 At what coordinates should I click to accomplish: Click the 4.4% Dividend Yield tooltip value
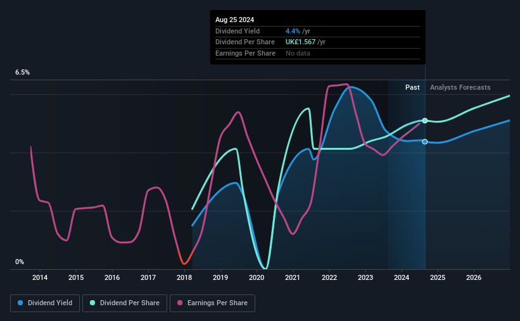293,31
